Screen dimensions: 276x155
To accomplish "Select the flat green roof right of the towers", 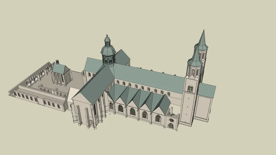I will (206, 90).
